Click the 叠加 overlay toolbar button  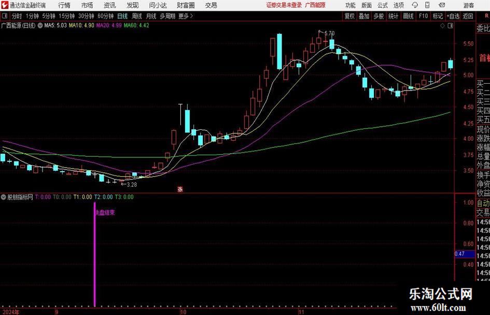tap(364, 16)
